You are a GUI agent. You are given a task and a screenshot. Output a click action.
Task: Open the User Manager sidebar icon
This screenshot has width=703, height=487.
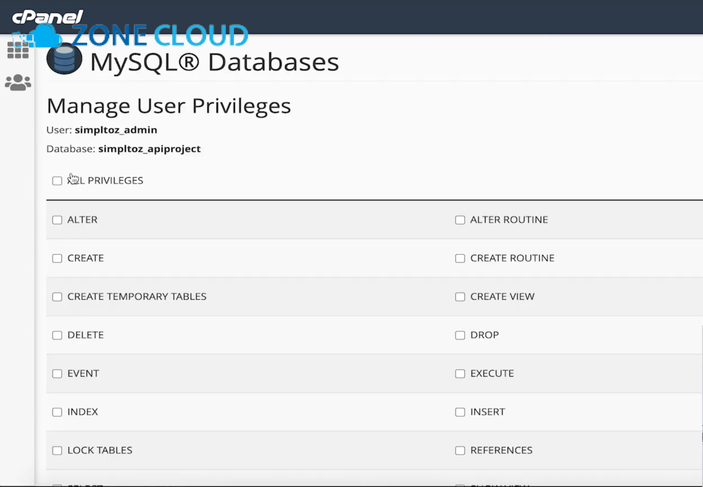coord(18,82)
